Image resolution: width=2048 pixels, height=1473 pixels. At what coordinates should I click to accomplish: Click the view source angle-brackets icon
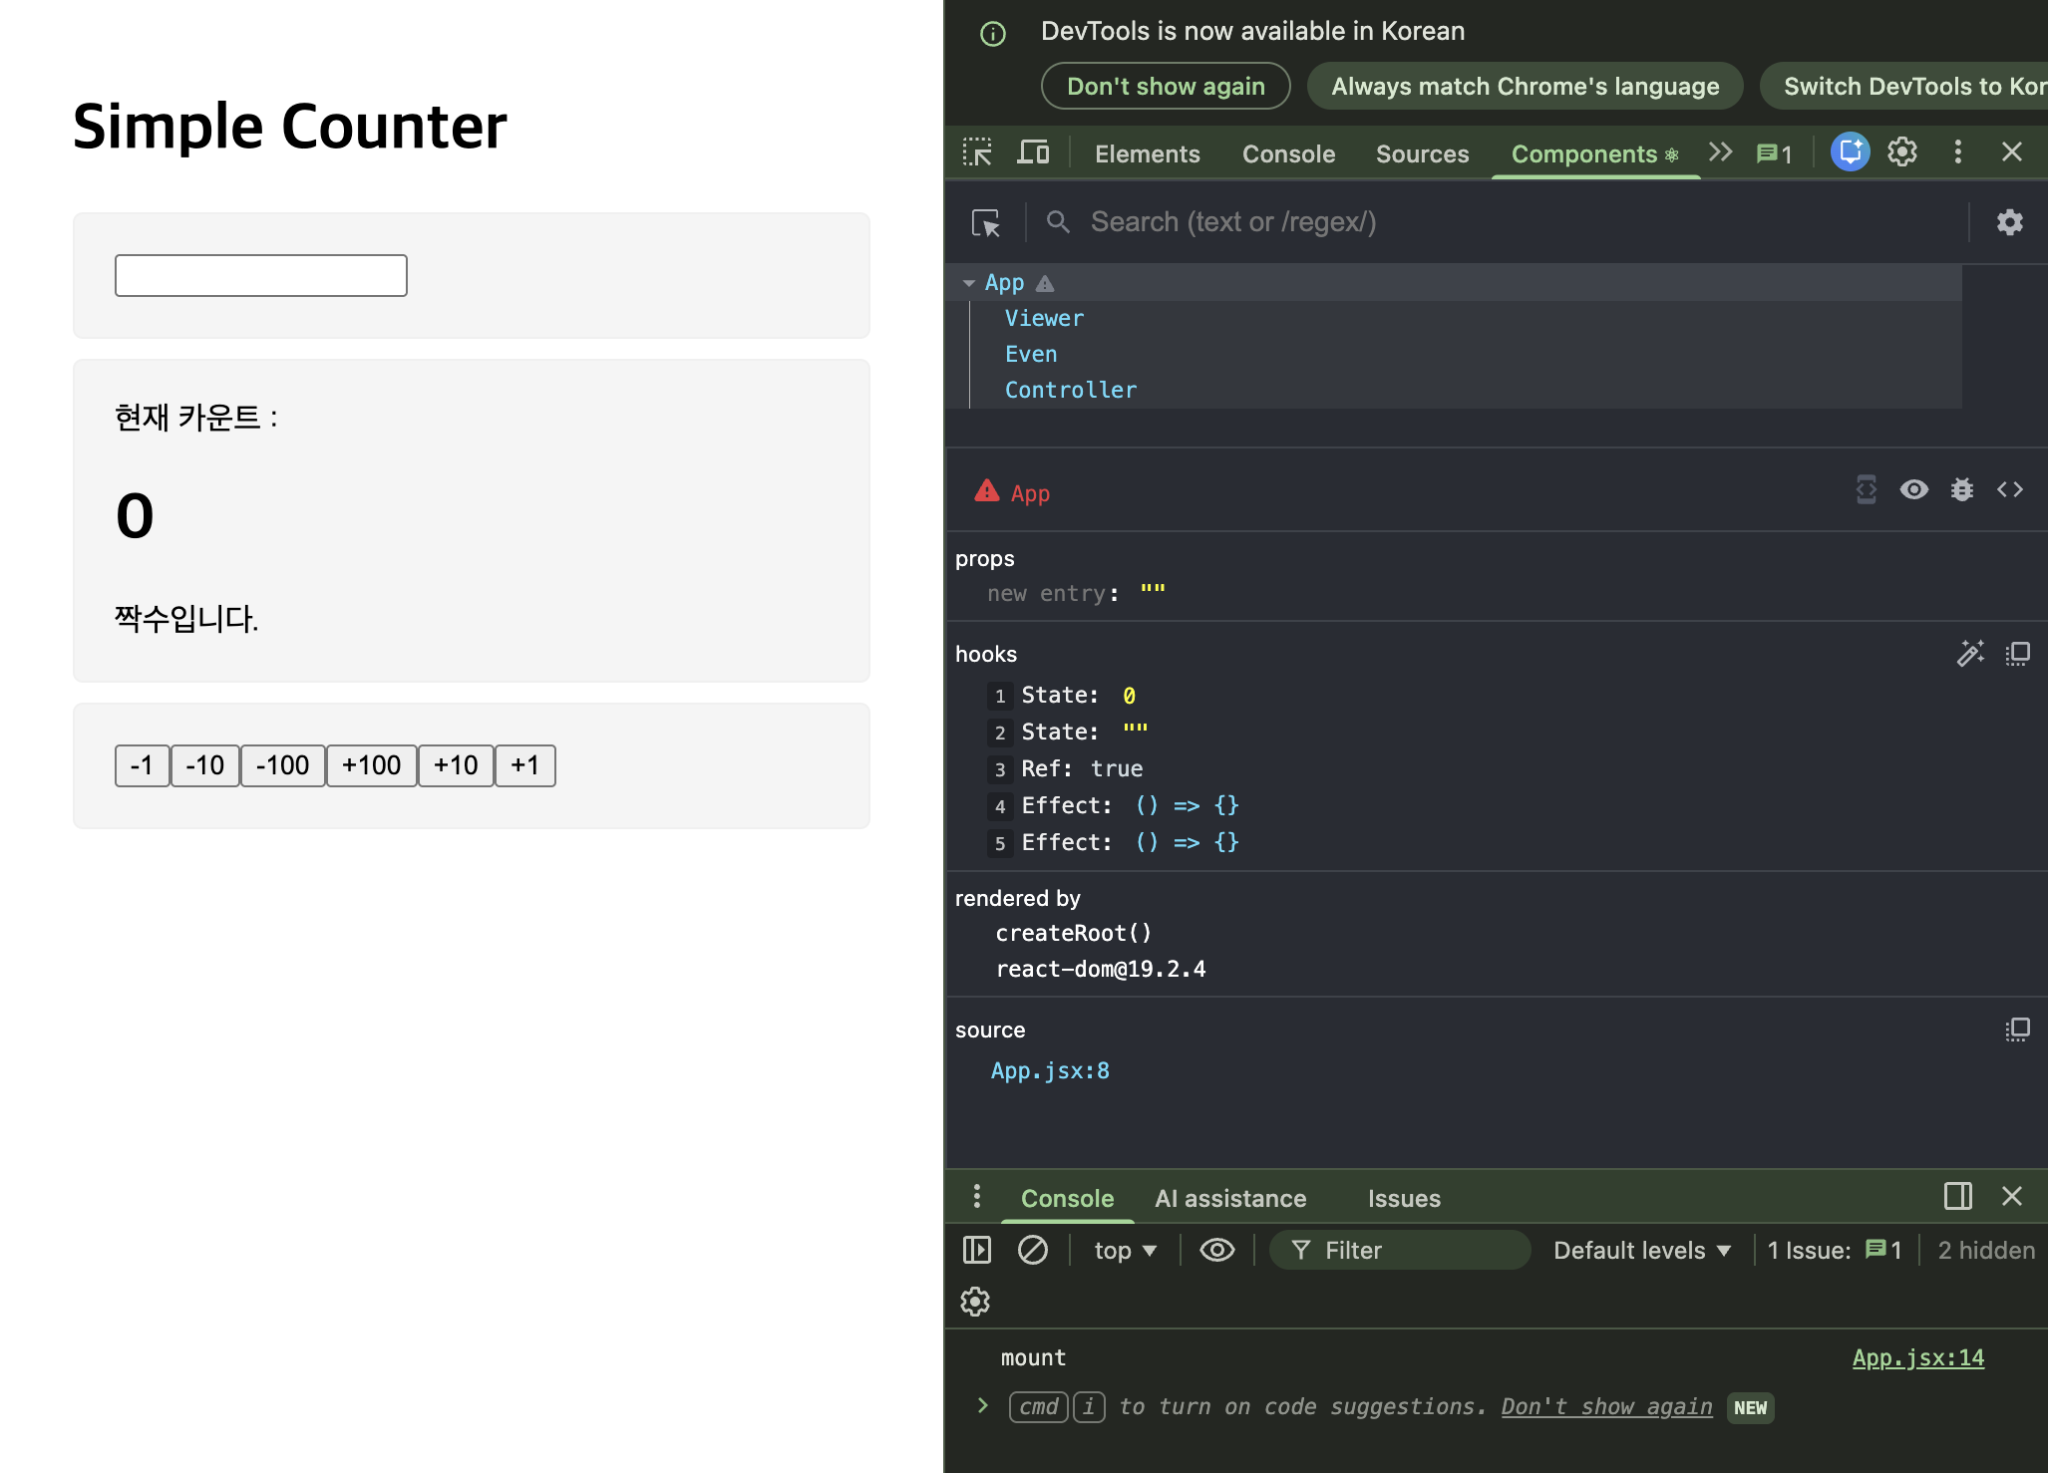tap(2009, 489)
